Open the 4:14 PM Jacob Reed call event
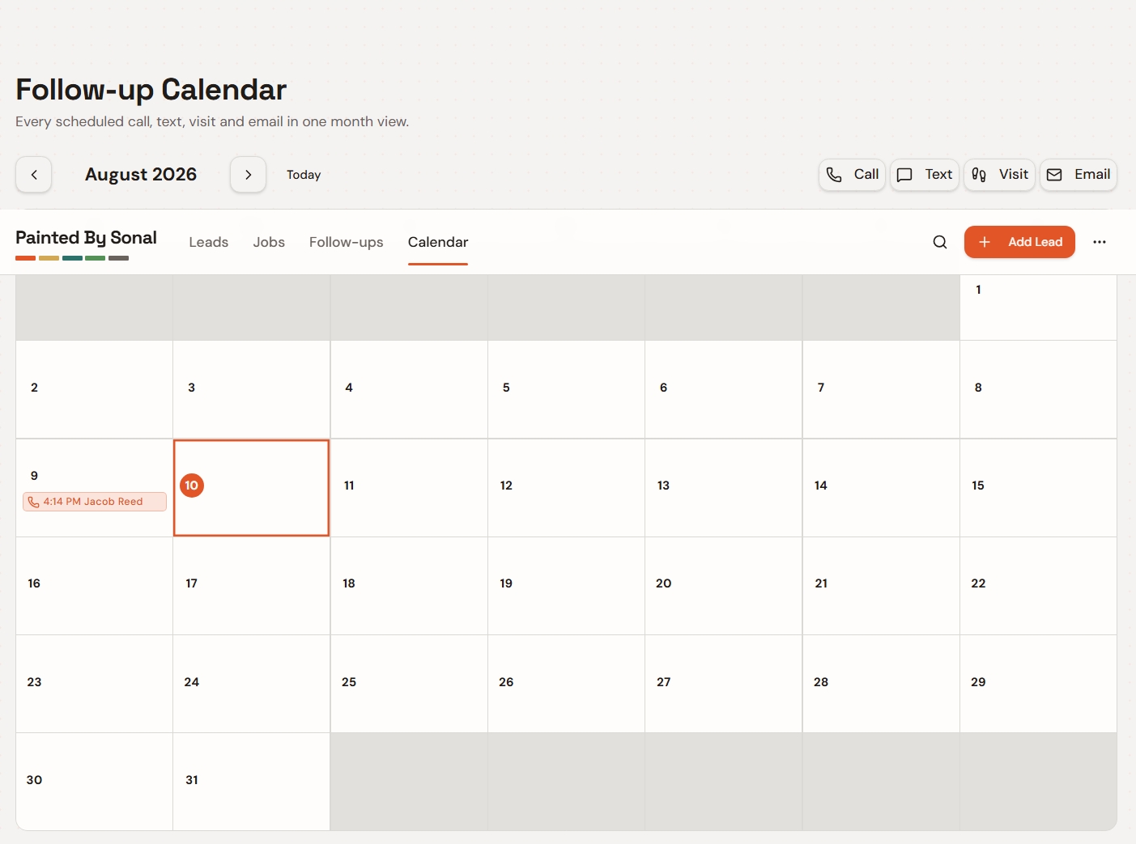 [x=95, y=502]
